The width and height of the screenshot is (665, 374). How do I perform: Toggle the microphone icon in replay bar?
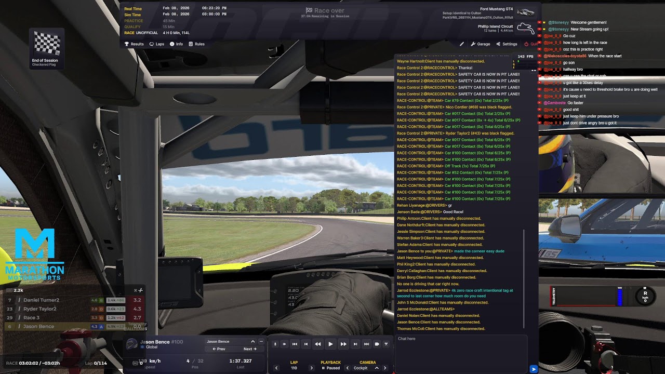coord(275,344)
